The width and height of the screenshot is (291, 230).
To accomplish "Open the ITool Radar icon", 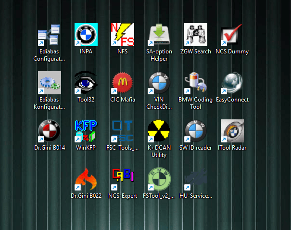I will click(x=232, y=131).
